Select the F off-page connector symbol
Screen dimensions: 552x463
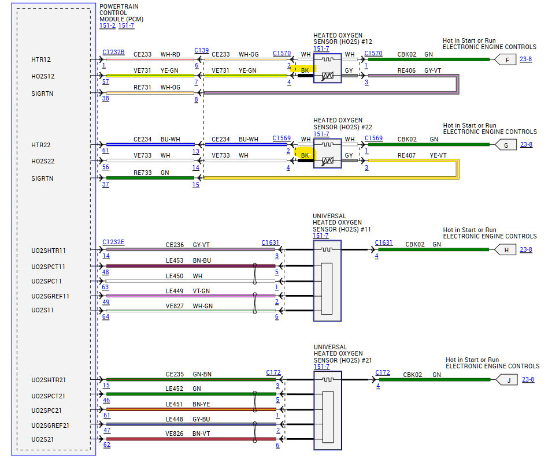(x=505, y=59)
